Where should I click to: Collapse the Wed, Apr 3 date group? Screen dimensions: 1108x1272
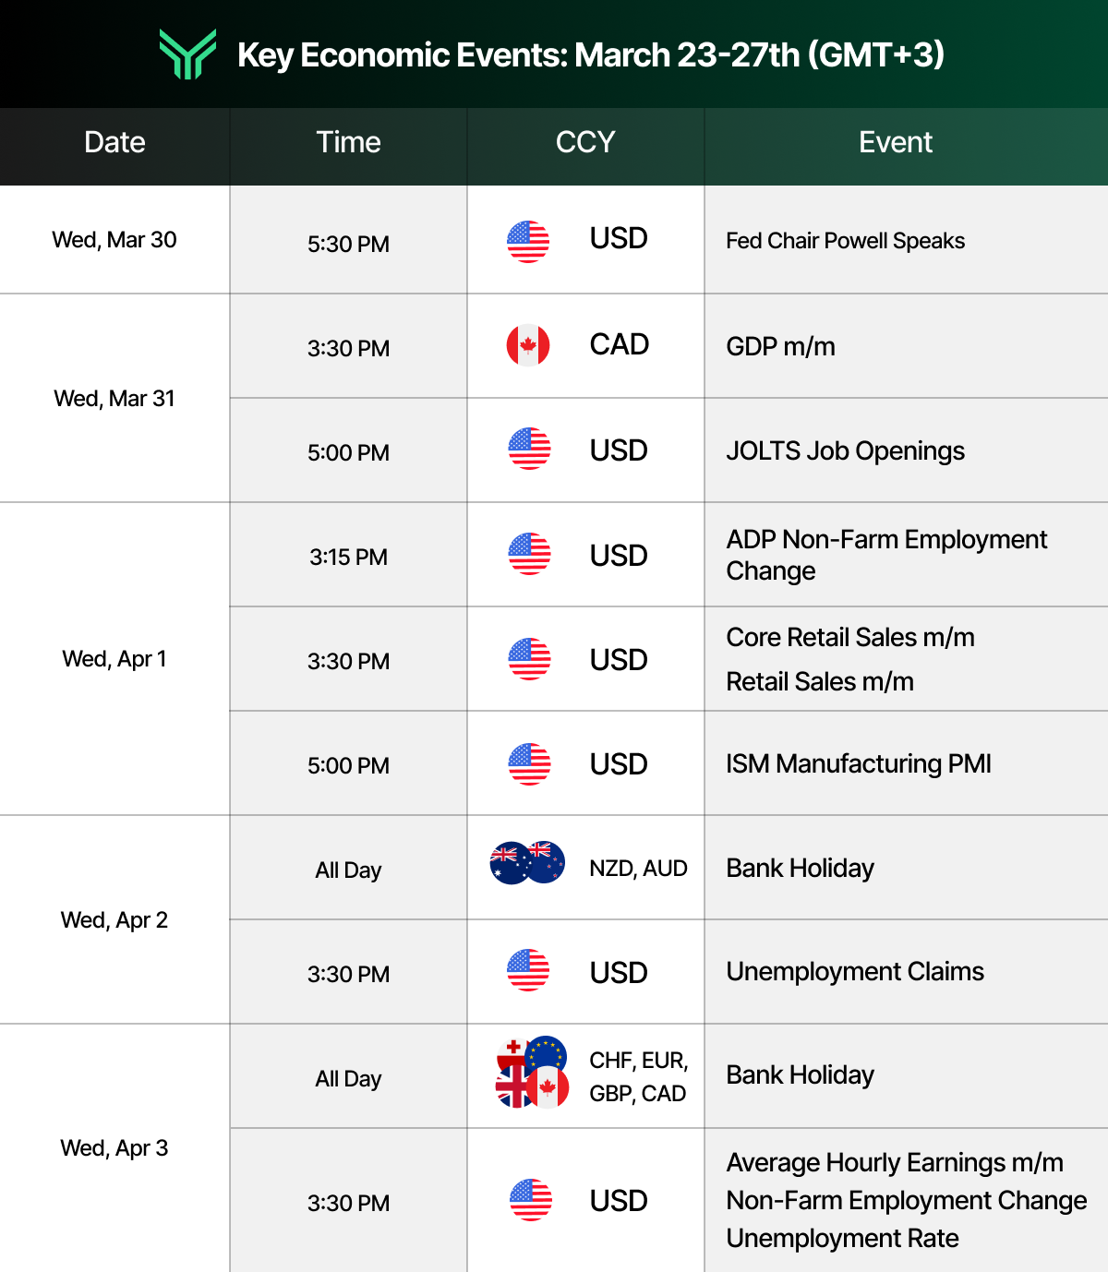tap(114, 1148)
